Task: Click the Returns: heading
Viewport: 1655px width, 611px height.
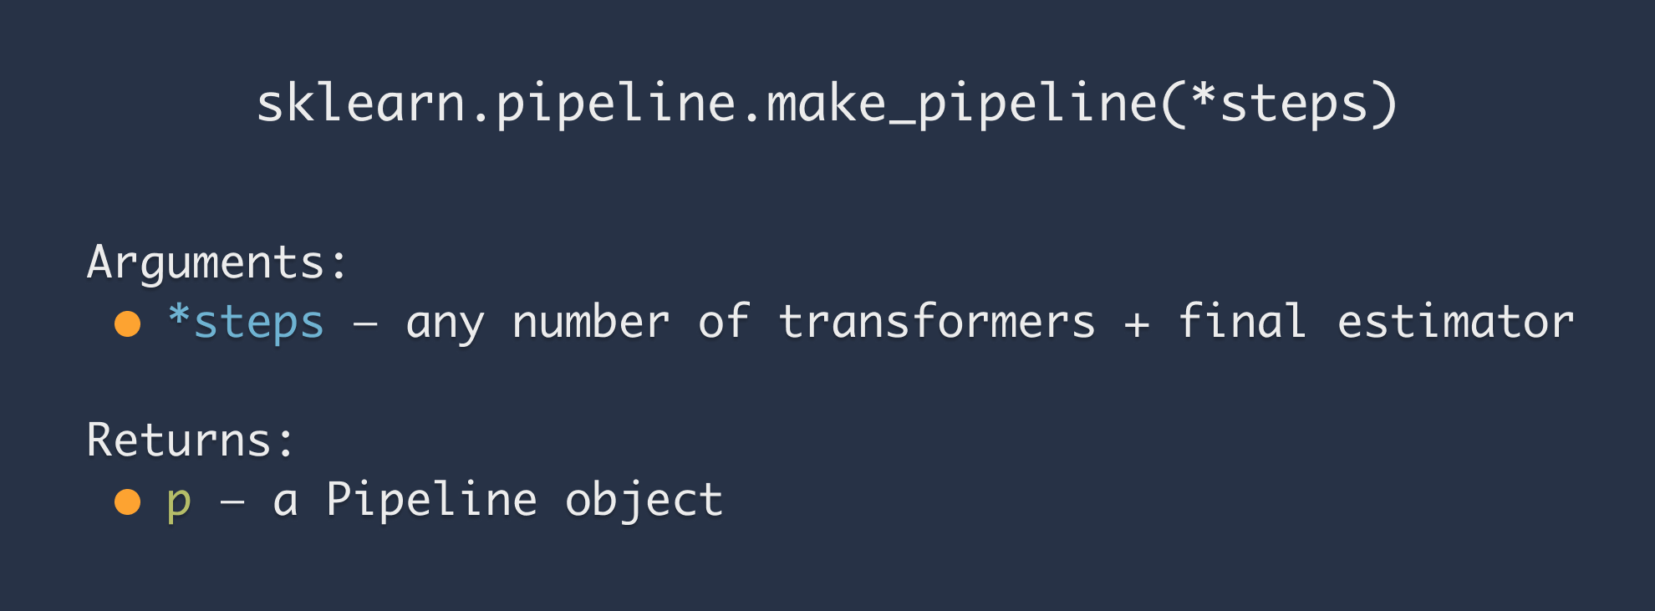Action: tap(191, 440)
